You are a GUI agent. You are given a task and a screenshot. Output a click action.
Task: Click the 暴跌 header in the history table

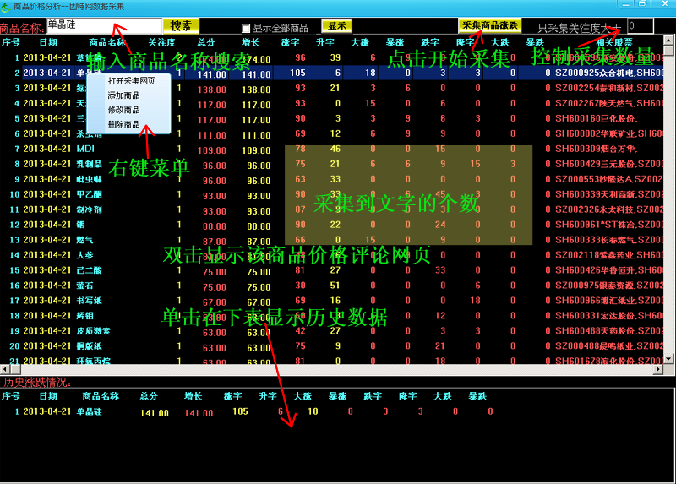point(477,396)
